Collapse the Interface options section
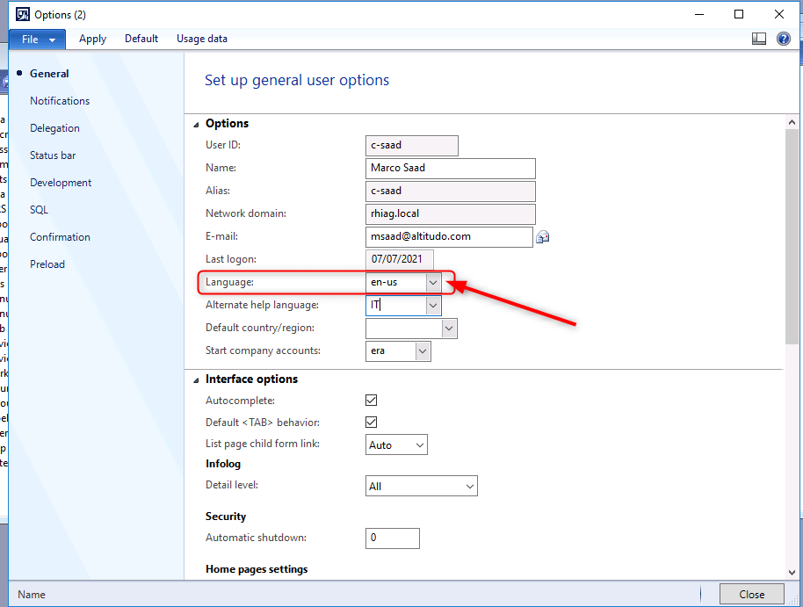 pyautogui.click(x=196, y=379)
